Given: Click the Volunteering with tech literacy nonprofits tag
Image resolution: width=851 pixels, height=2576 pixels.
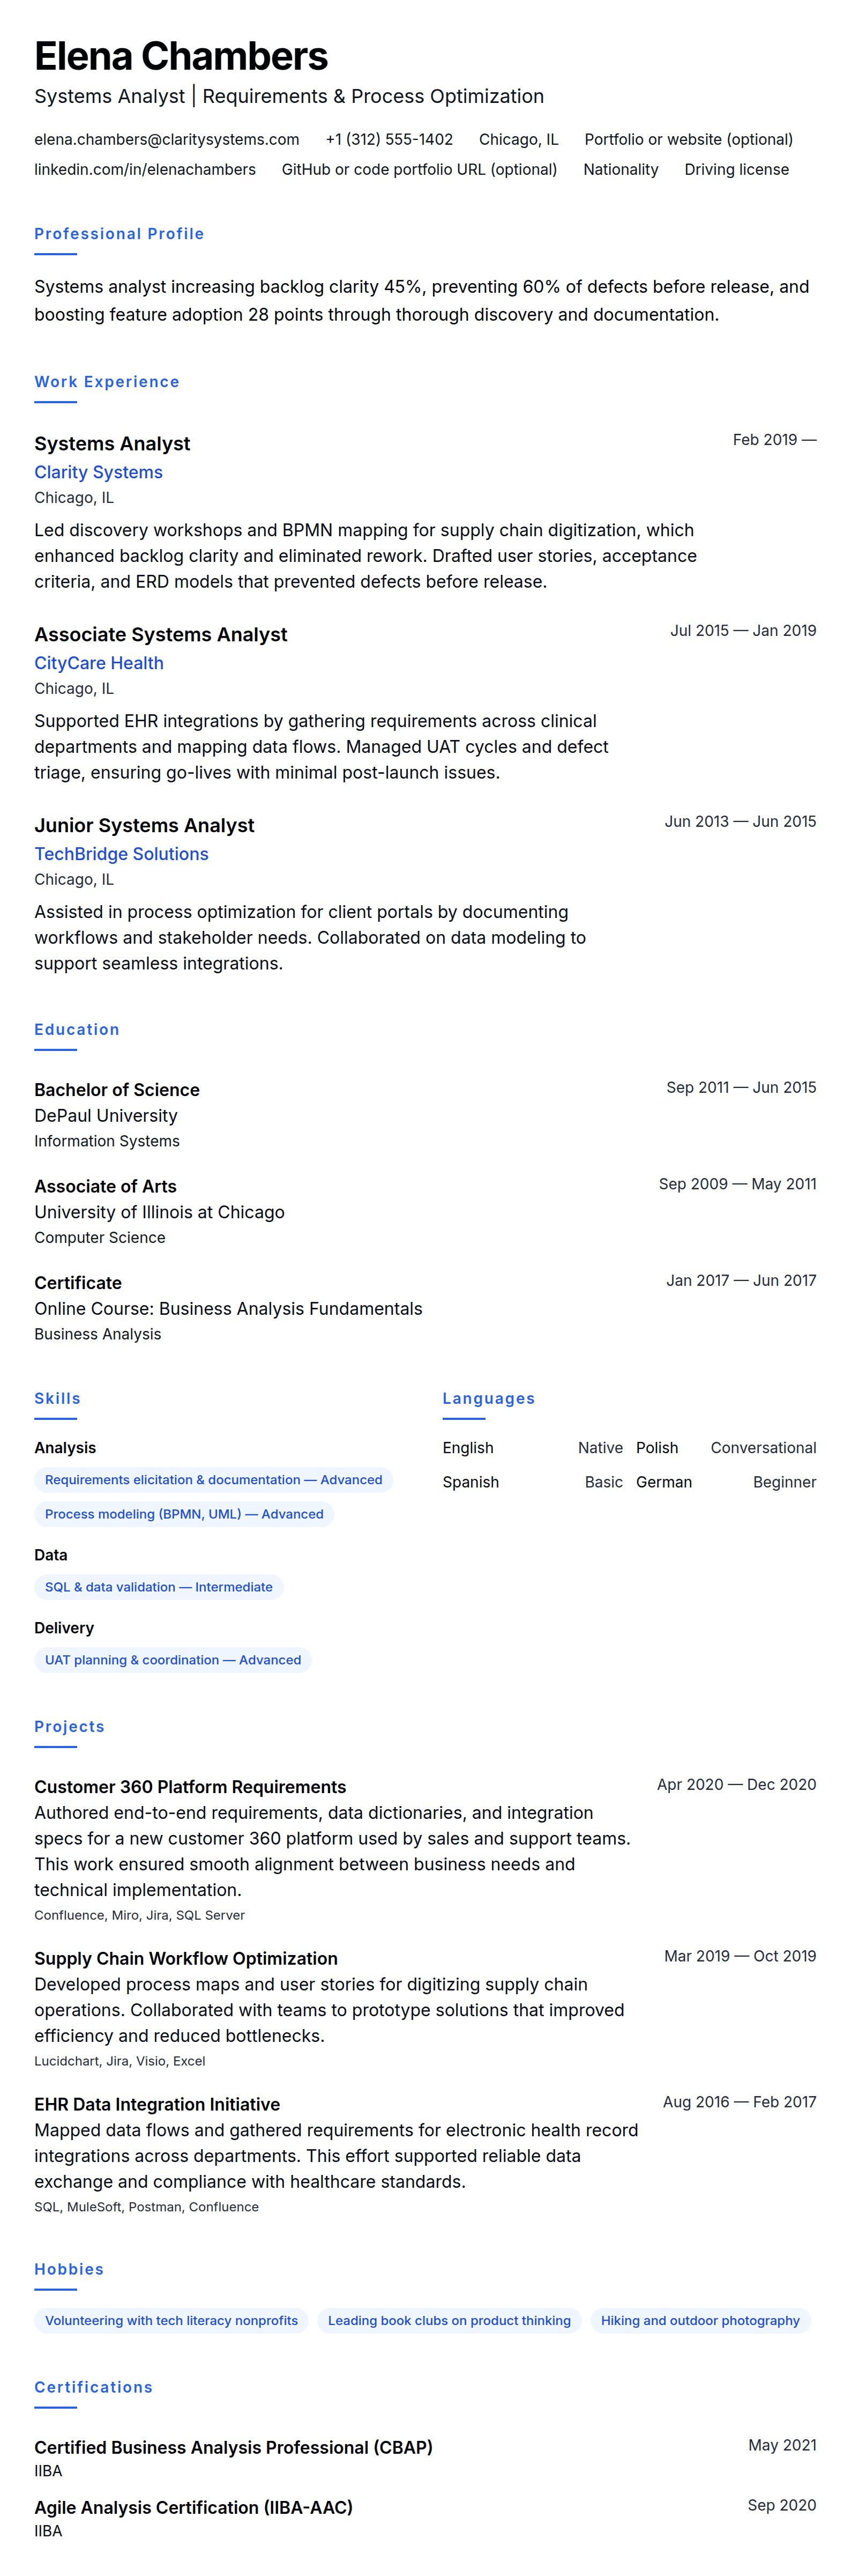Looking at the screenshot, I should pos(171,2321).
